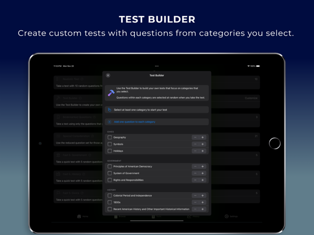The image size is (314, 235).
Task: Check the Holidays category
Action: 110,151
